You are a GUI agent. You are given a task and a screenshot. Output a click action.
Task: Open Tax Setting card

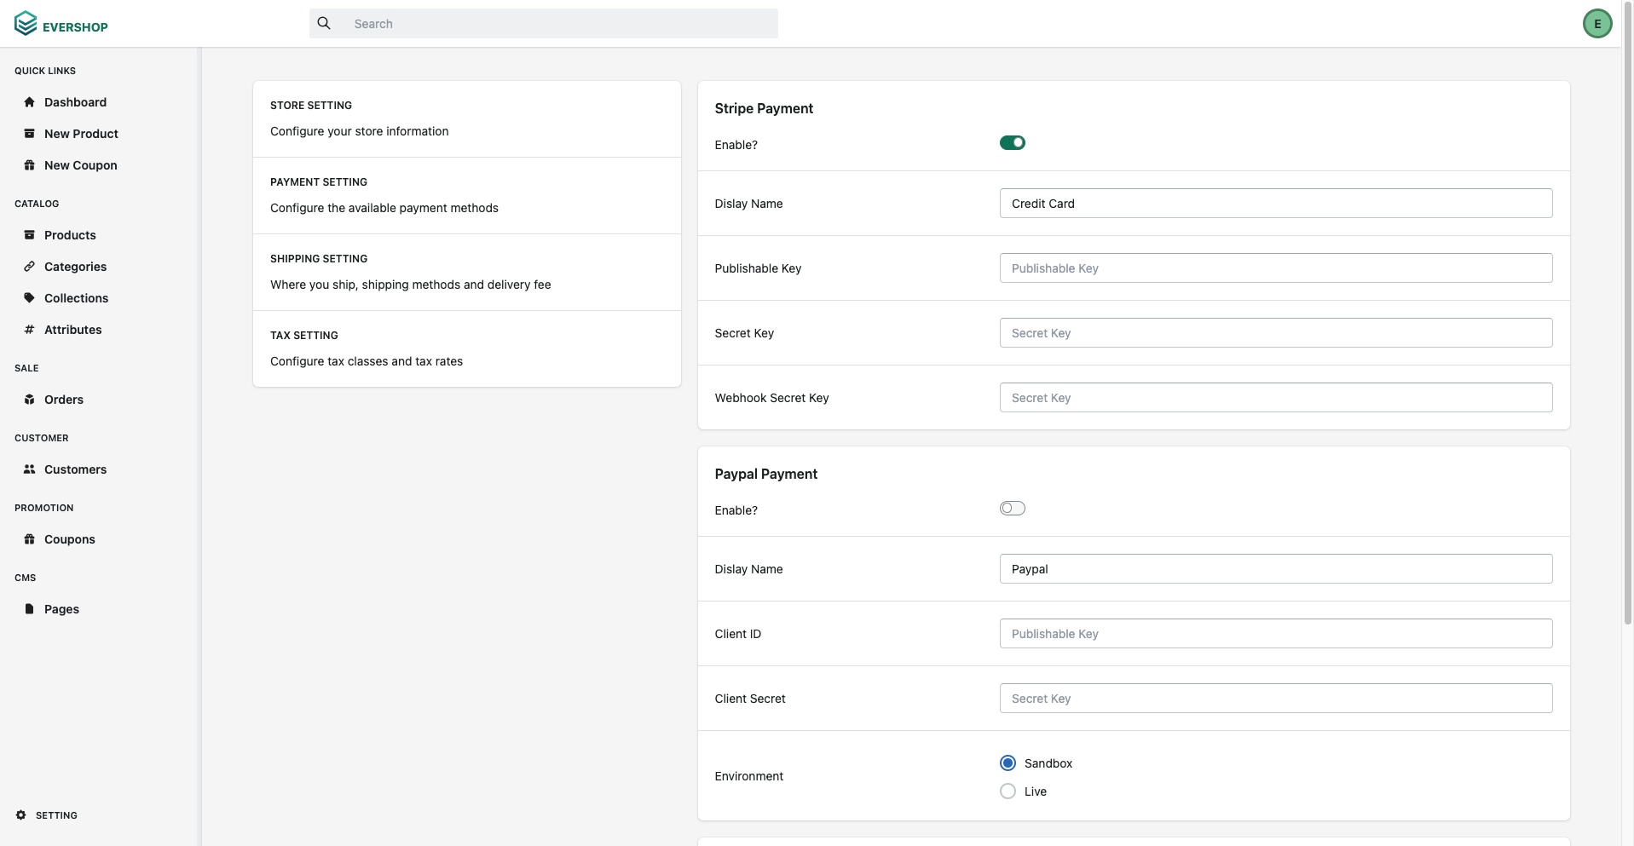pos(467,349)
